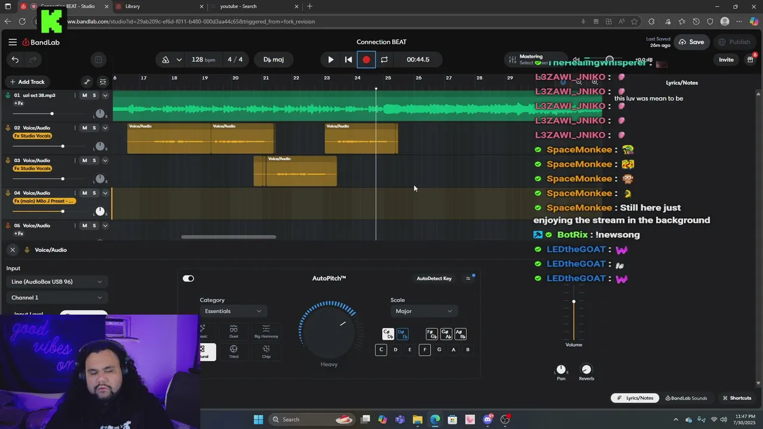Click the AutoDetect Key button
This screenshot has height=429, width=763.
click(434, 278)
